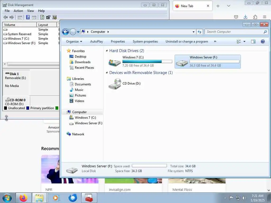Open the File menu in Disk Management
Viewport: 271px width, 203px height.
(x=7, y=11)
